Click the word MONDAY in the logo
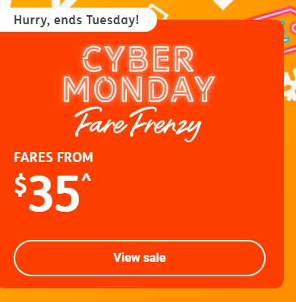296x302 pixels. [138, 89]
